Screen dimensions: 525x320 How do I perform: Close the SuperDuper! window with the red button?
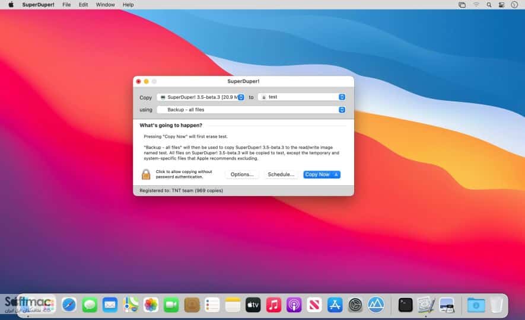pos(138,81)
